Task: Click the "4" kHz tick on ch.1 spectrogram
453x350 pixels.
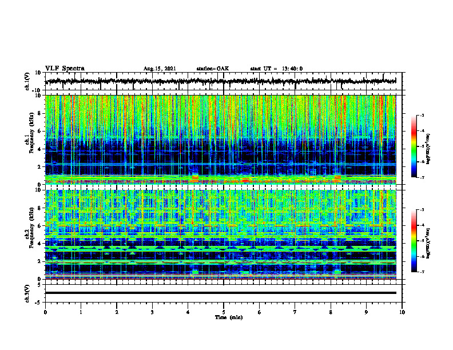Action: click(39, 149)
